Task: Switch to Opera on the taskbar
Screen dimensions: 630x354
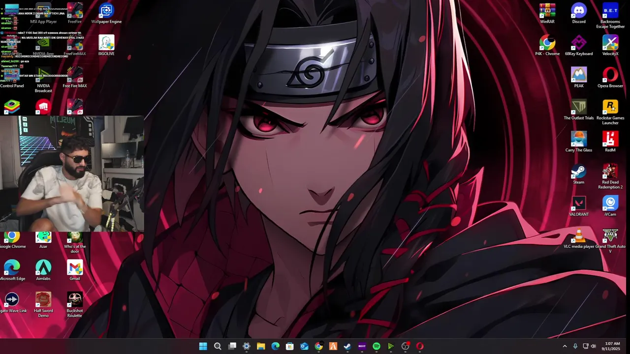Action: click(x=420, y=346)
